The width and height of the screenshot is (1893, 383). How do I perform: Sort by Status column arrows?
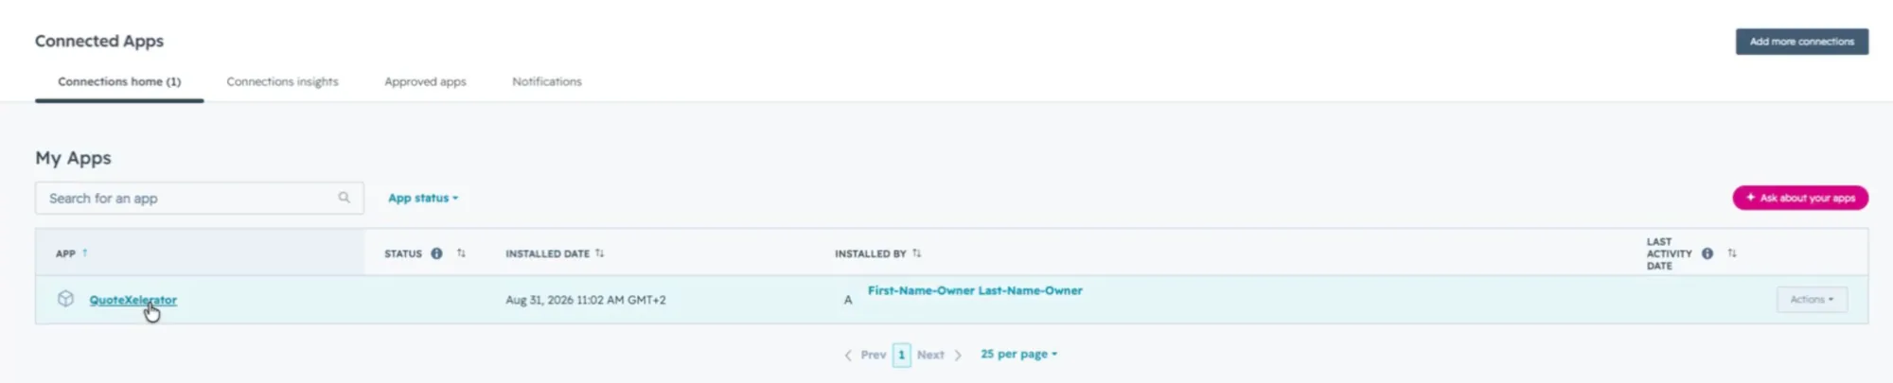pyautogui.click(x=461, y=253)
